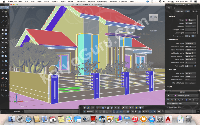Click the Transparency value slider field
The width and height of the screenshot is (200, 125).
[x=188, y=36]
